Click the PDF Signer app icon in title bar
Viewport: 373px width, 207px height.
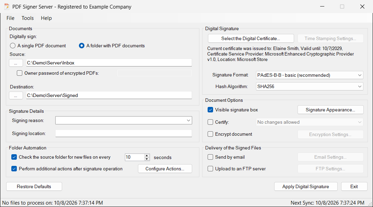(7, 7)
